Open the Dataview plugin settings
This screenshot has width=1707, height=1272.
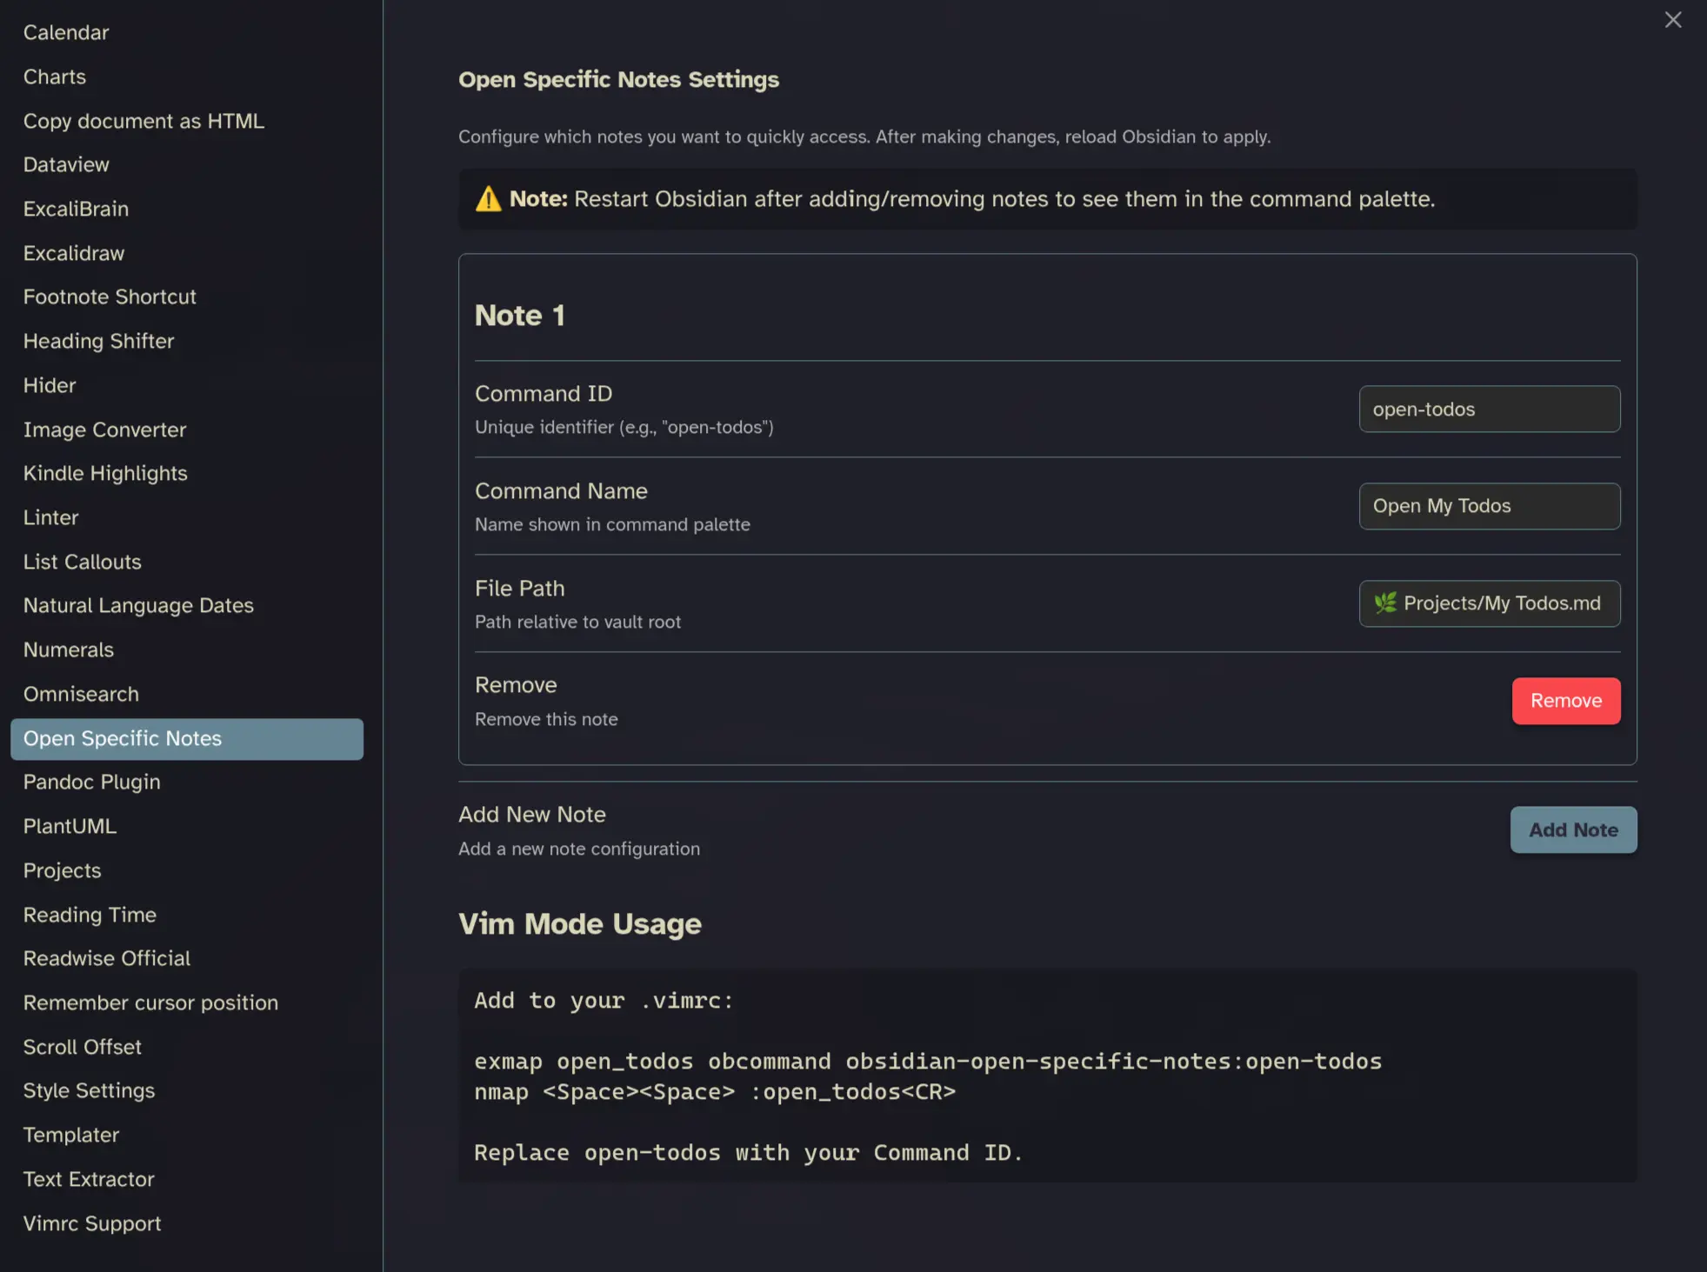[66, 164]
